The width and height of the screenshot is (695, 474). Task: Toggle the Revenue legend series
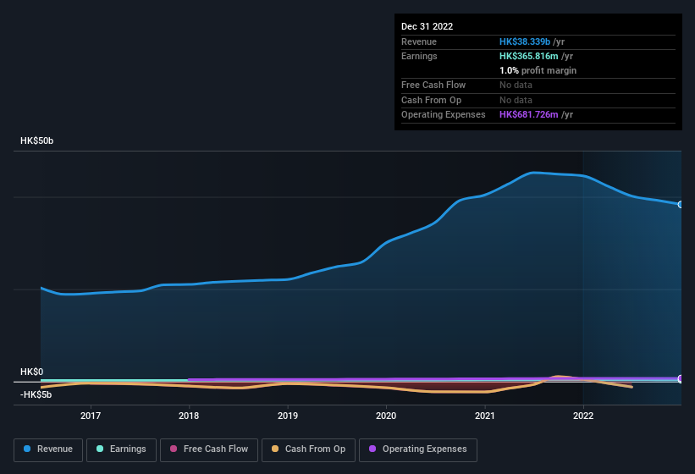(48, 449)
